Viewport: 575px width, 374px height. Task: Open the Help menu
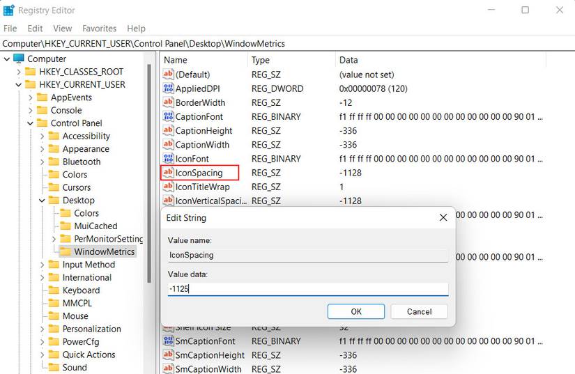coord(136,28)
